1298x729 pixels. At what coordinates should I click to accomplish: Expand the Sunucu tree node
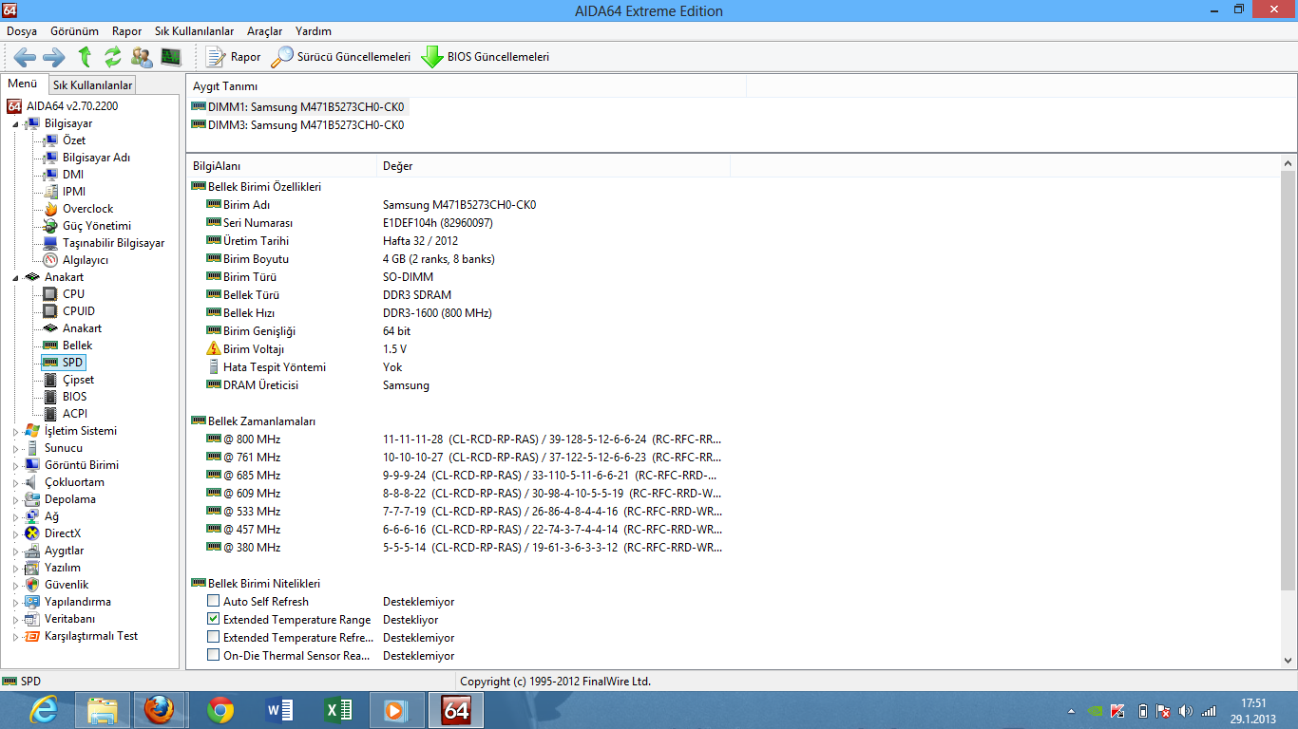point(15,448)
